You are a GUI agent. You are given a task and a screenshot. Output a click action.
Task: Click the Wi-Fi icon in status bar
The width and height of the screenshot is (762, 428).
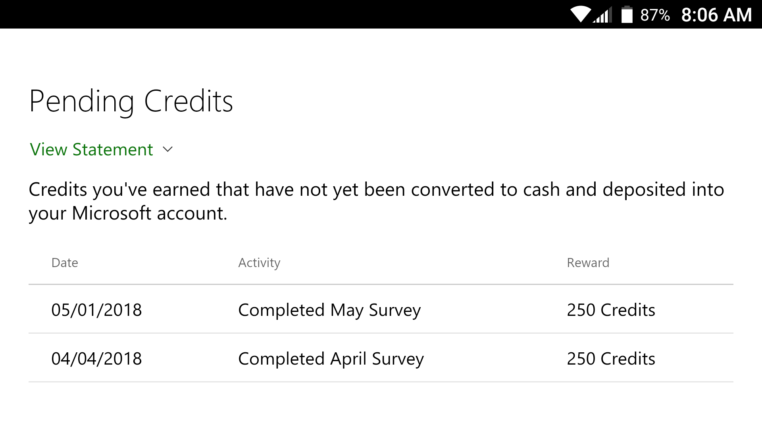coord(581,14)
